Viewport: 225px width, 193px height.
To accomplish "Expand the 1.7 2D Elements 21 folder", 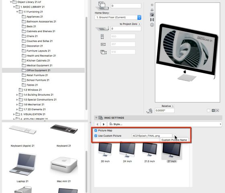I will pos(17,109).
